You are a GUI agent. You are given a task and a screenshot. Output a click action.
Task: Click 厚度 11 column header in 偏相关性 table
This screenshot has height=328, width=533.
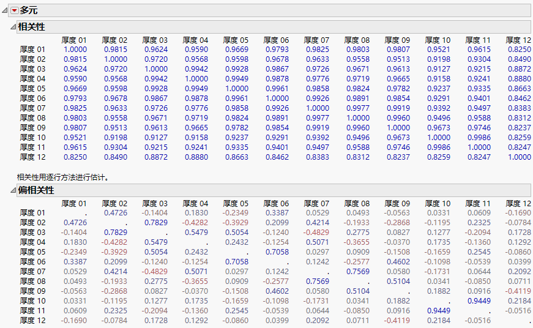pyautogui.click(x=478, y=204)
